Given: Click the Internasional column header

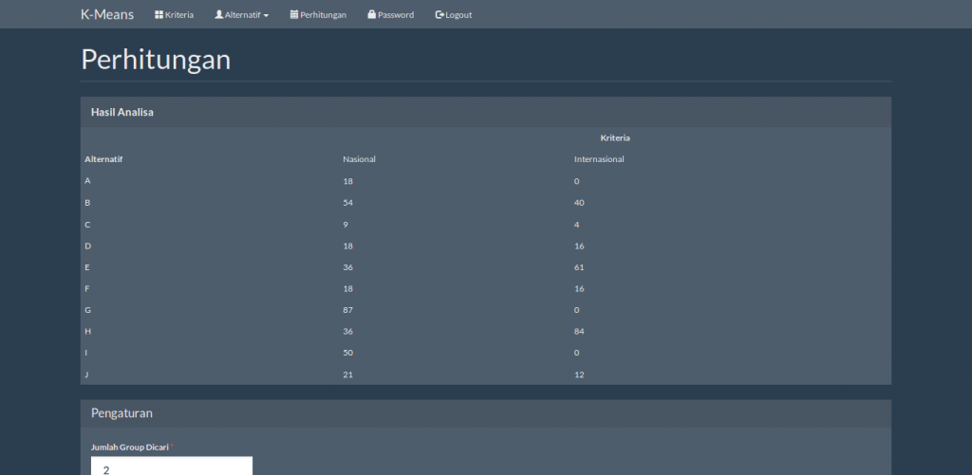Looking at the screenshot, I should pyautogui.click(x=599, y=159).
